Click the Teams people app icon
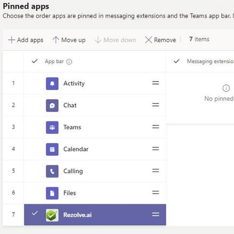 click(x=52, y=127)
